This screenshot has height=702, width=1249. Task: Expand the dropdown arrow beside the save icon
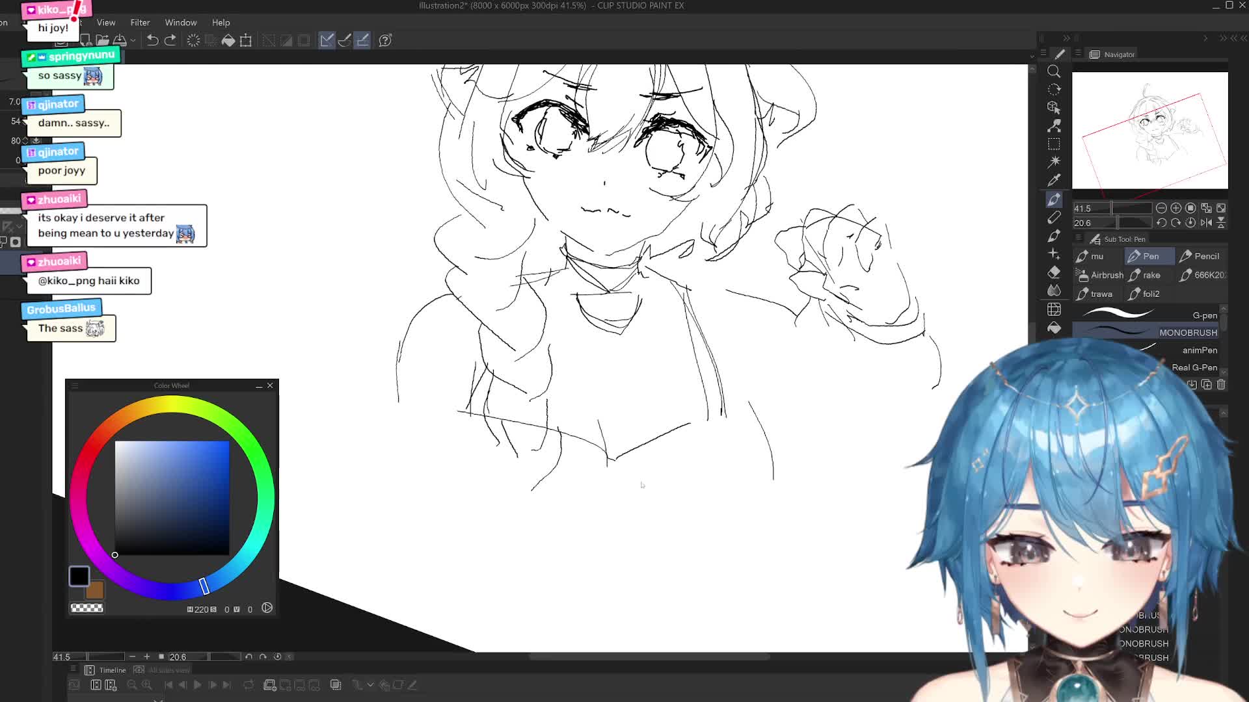coord(133,40)
